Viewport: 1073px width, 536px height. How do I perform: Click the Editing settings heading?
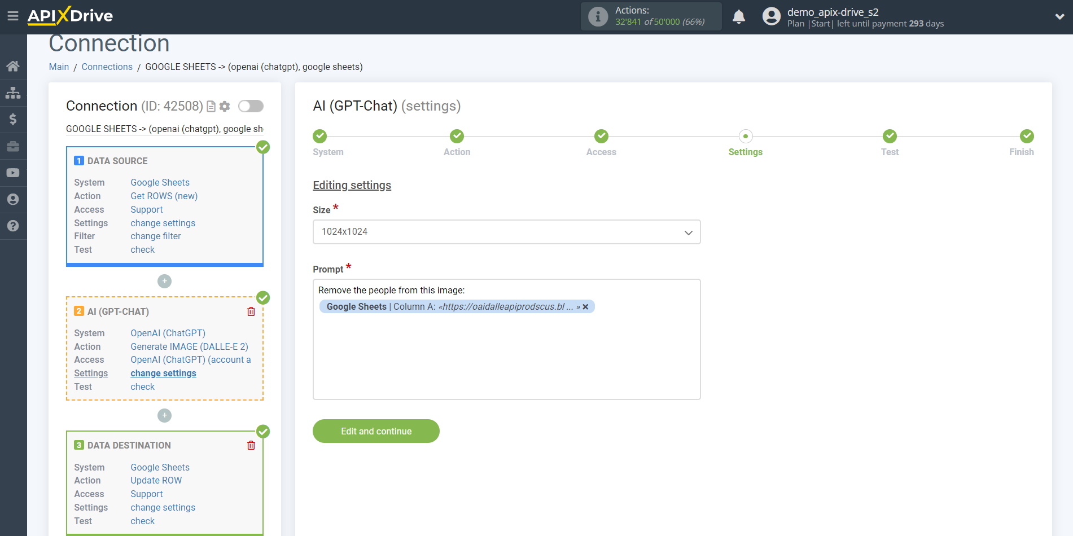pos(352,185)
